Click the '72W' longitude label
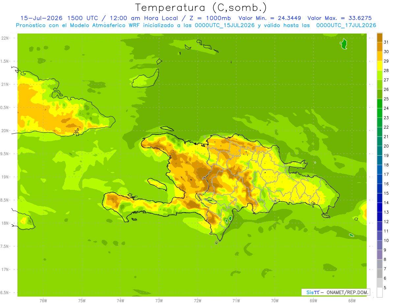 (x=197, y=300)
